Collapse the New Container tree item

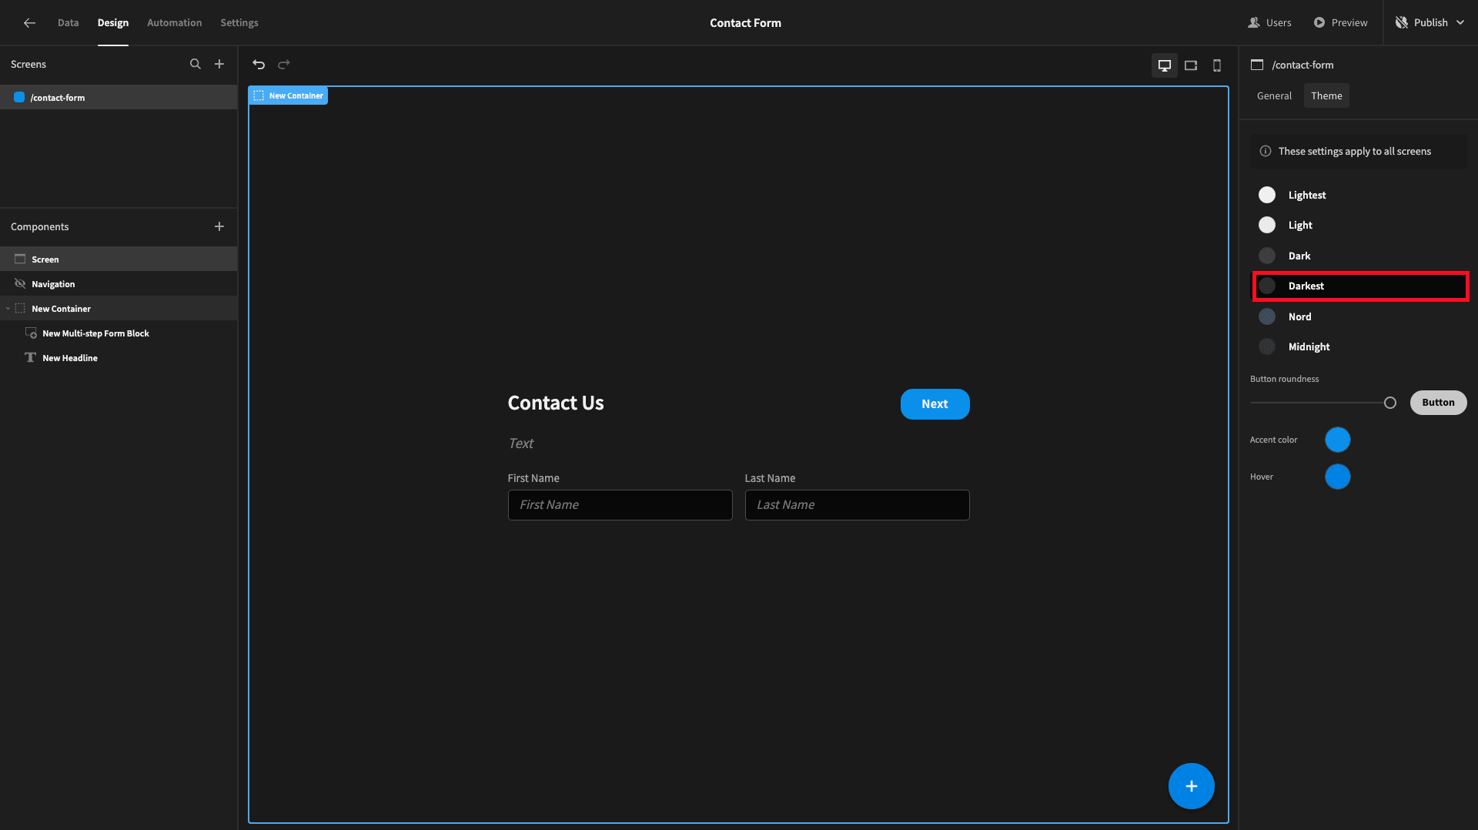(8, 309)
